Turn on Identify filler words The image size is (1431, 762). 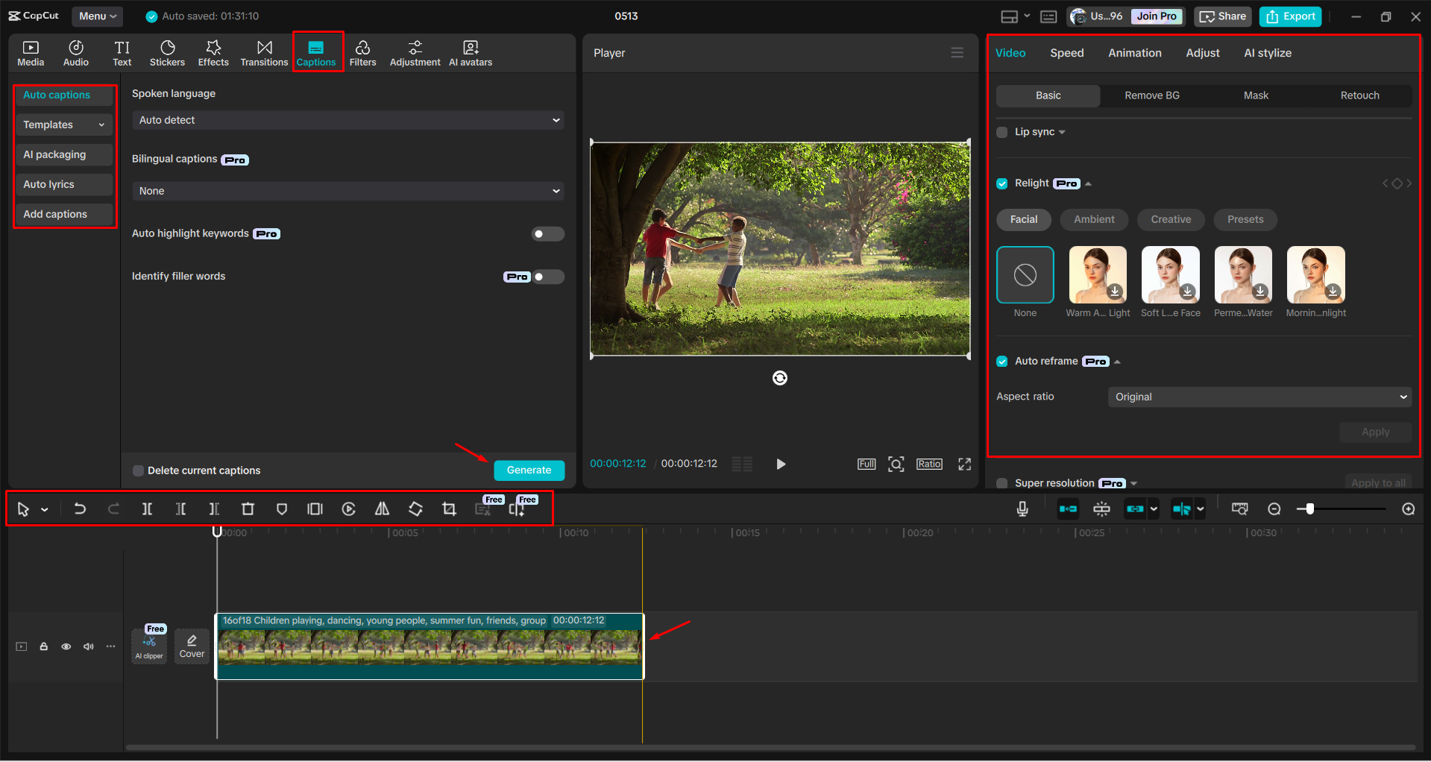547,277
